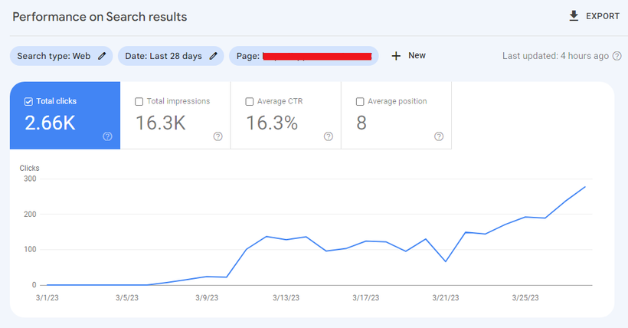Screen dimensions: 628x328
Task: Open the redacted Page filter chip
Action: pyautogui.click(x=304, y=56)
